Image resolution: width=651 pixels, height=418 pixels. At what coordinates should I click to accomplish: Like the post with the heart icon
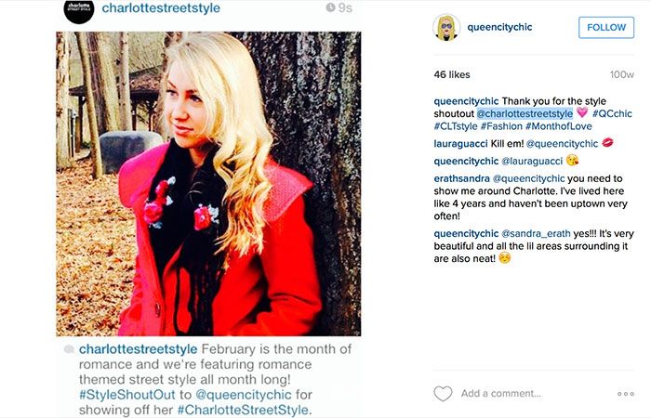click(x=443, y=394)
